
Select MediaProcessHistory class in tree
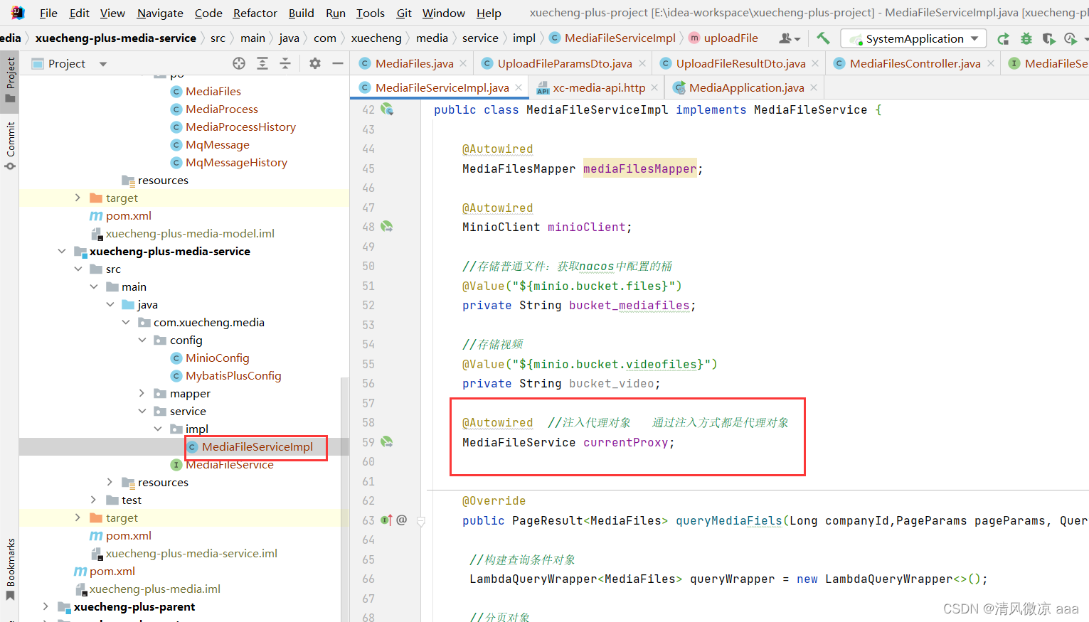tap(240, 127)
